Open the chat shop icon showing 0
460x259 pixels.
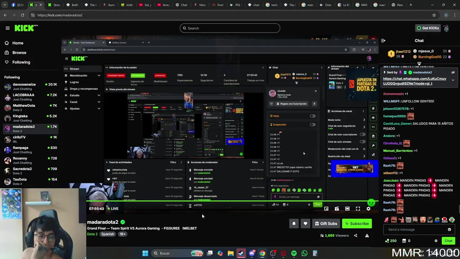406,241
